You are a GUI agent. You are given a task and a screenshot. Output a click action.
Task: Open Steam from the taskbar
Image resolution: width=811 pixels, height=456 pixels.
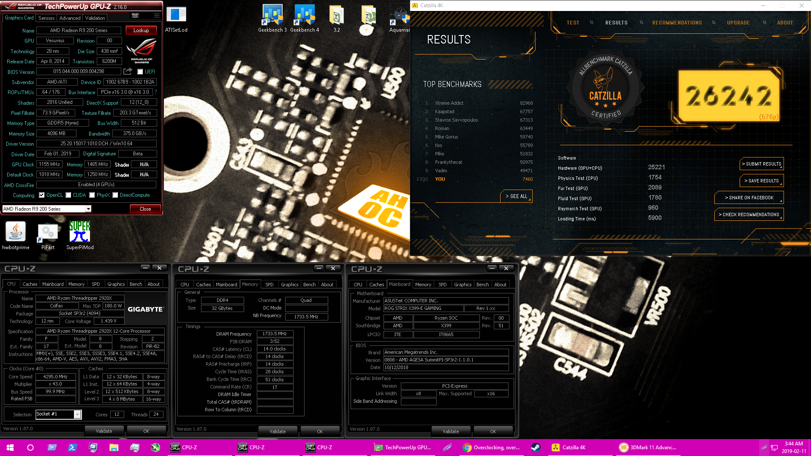pos(536,448)
